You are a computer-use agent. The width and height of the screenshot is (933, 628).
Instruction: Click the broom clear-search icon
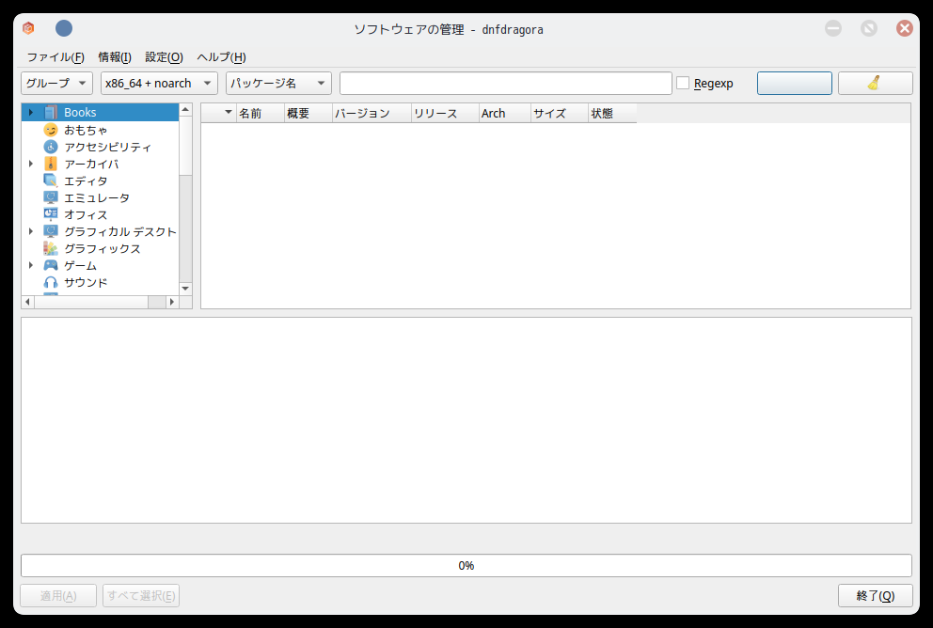click(x=875, y=83)
